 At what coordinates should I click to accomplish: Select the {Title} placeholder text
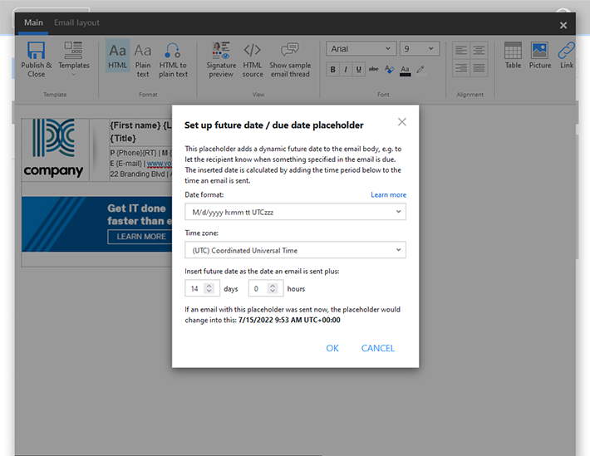pos(123,138)
